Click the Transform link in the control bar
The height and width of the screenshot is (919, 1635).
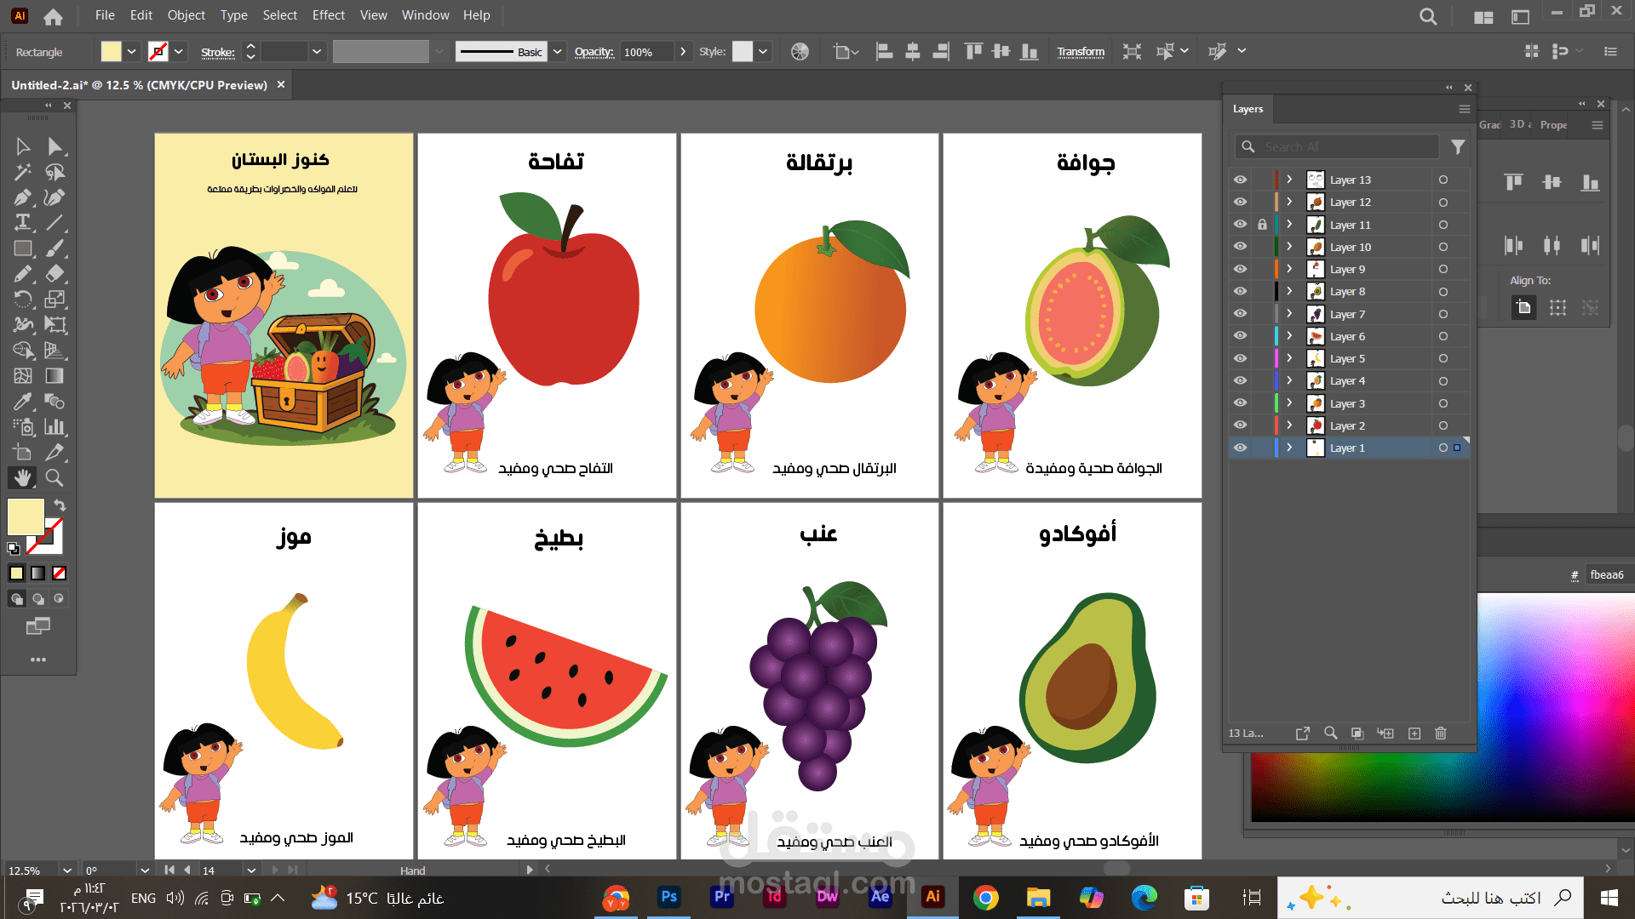pyautogui.click(x=1081, y=52)
